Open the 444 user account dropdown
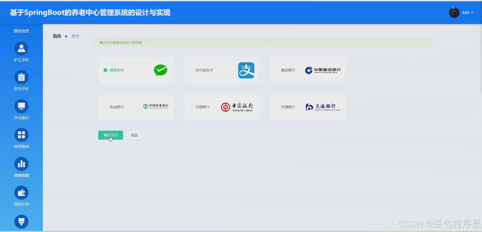This screenshot has width=482, height=232. (x=465, y=12)
